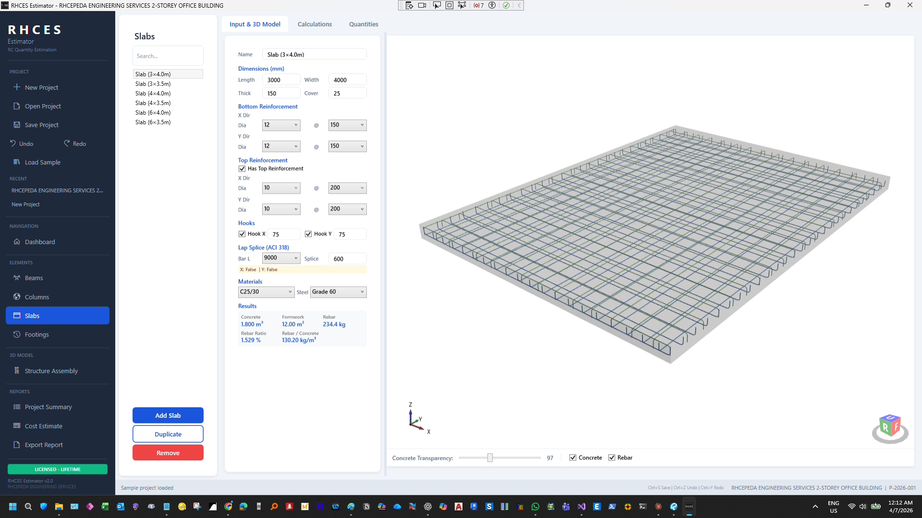
Task: Toggle the Hook Y checkbox
Action: [x=308, y=234]
